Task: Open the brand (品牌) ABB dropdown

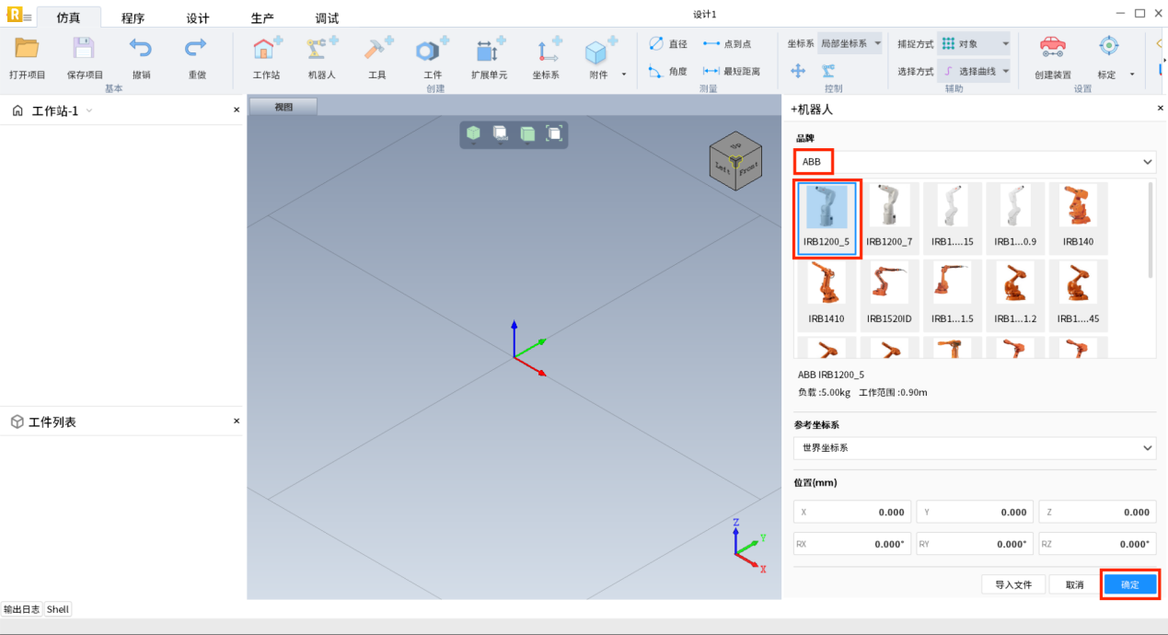Action: click(974, 162)
